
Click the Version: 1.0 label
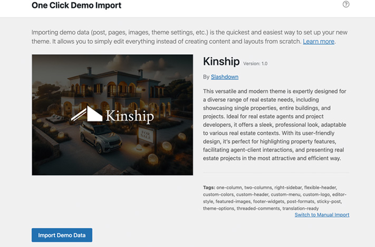255,64
